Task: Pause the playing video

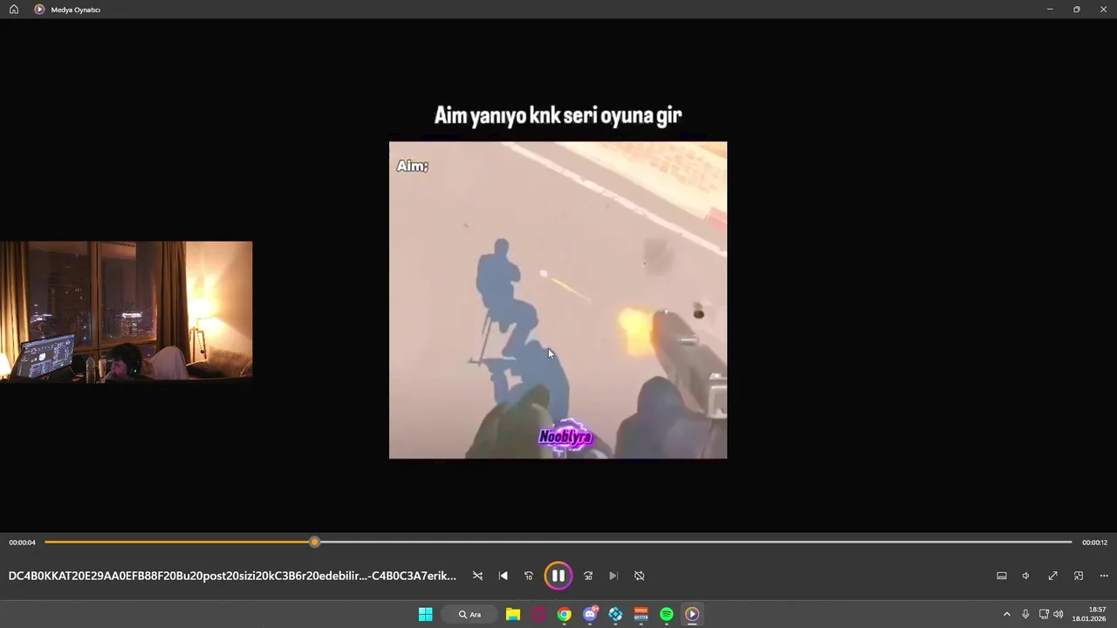Action: (558, 576)
